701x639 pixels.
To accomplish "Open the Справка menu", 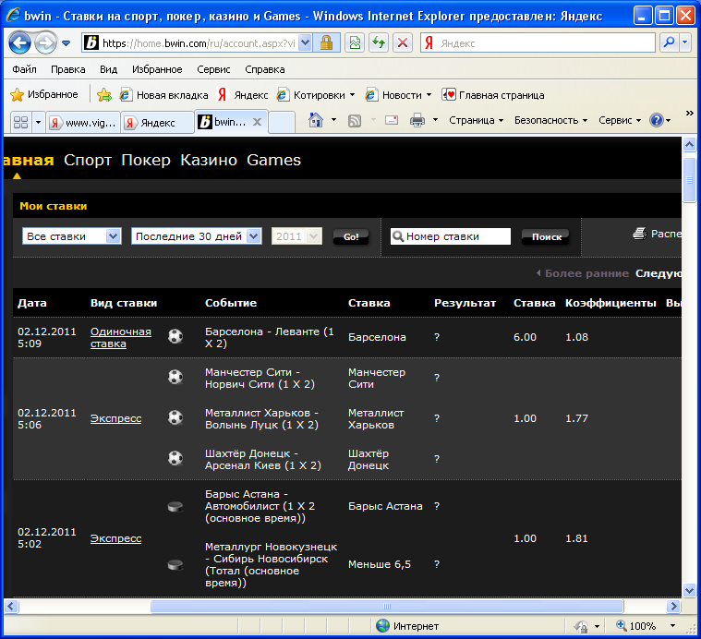I will click(x=265, y=69).
